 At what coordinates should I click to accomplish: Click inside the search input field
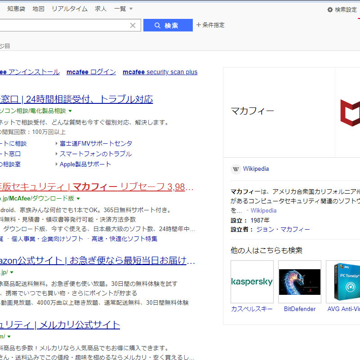(67, 25)
